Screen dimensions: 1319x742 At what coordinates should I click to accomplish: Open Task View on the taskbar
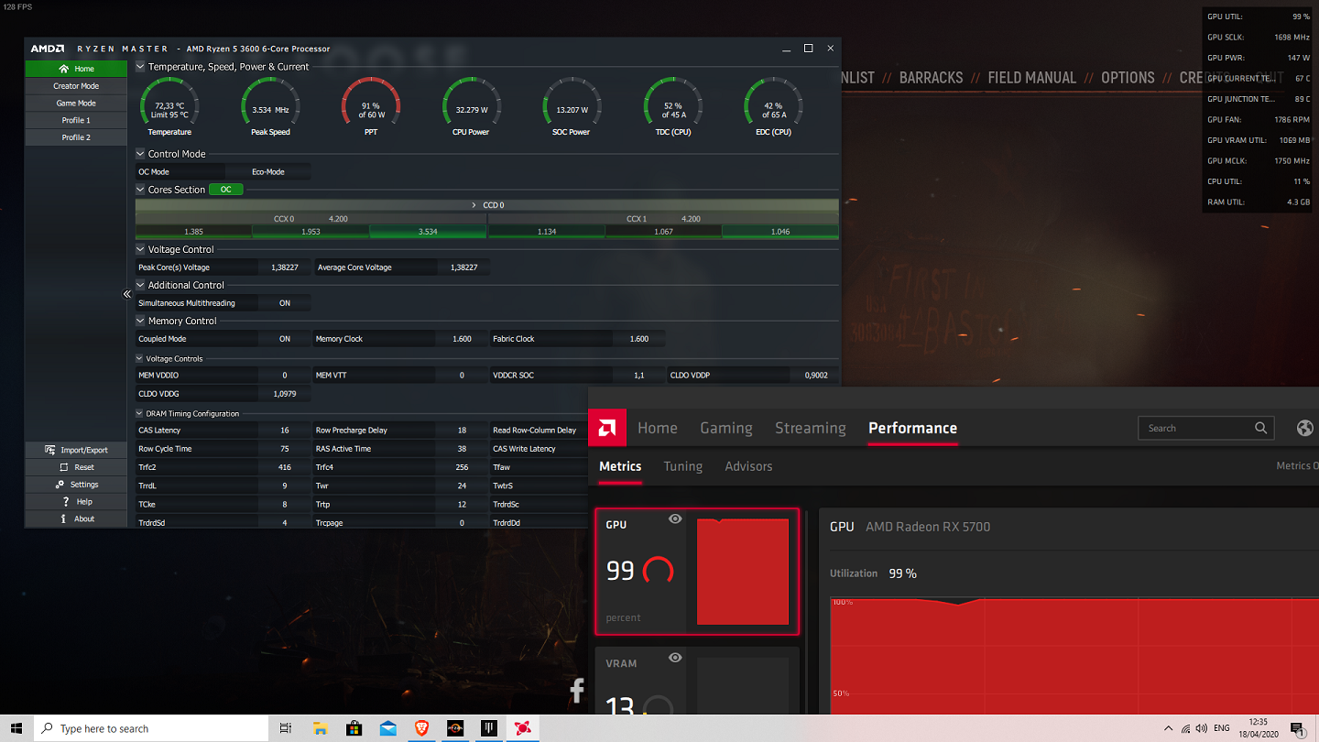pyautogui.click(x=286, y=728)
